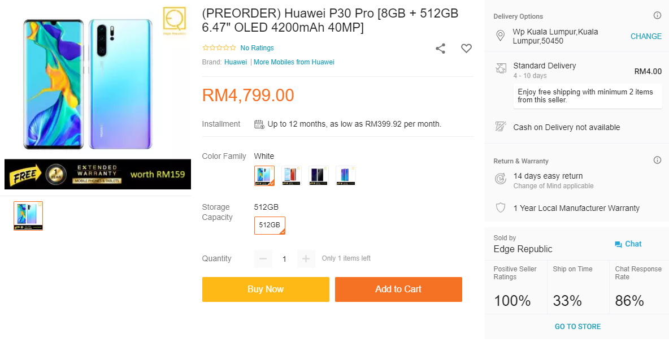669x346 pixels.
Task: Decrease quantity with minus button
Action: click(x=263, y=259)
